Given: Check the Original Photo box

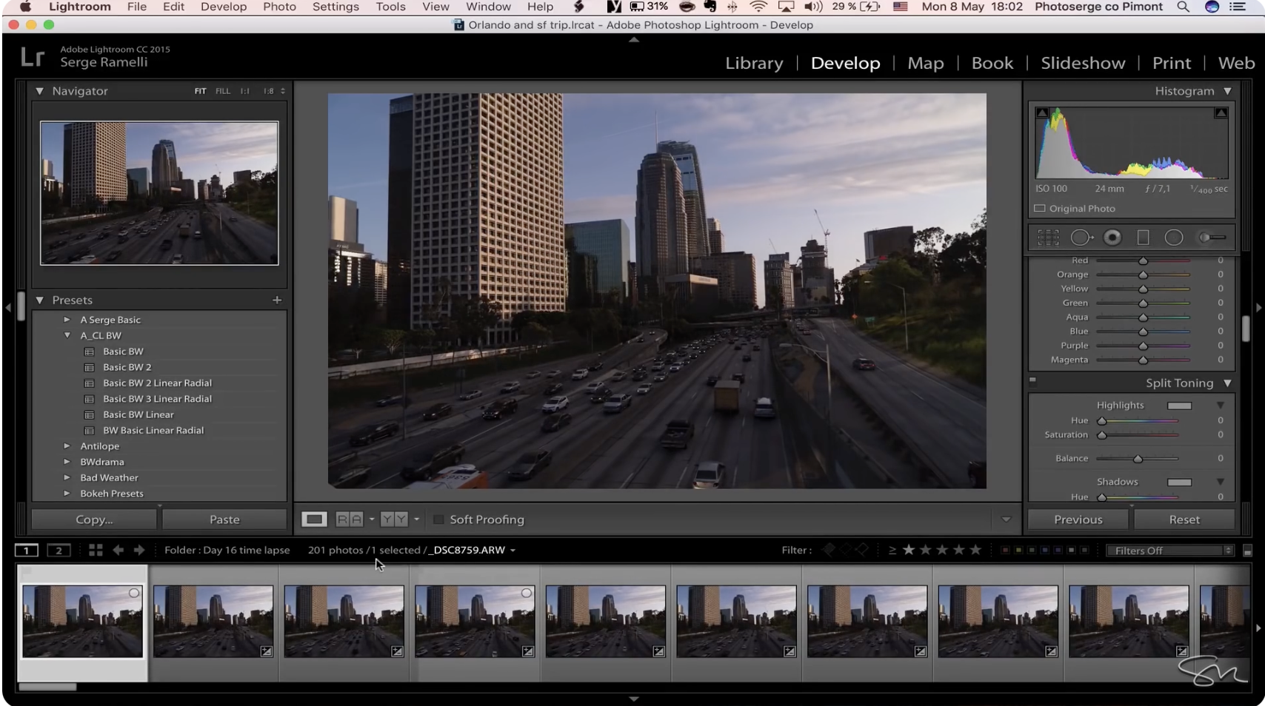Looking at the screenshot, I should [1040, 209].
